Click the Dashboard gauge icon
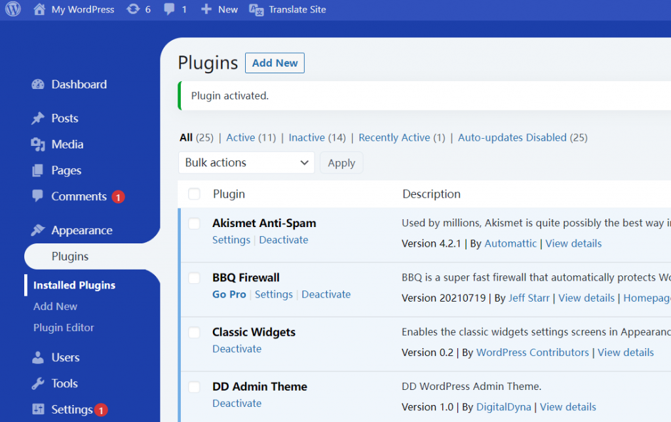Screen dimensions: 671x422 [x=37, y=84]
